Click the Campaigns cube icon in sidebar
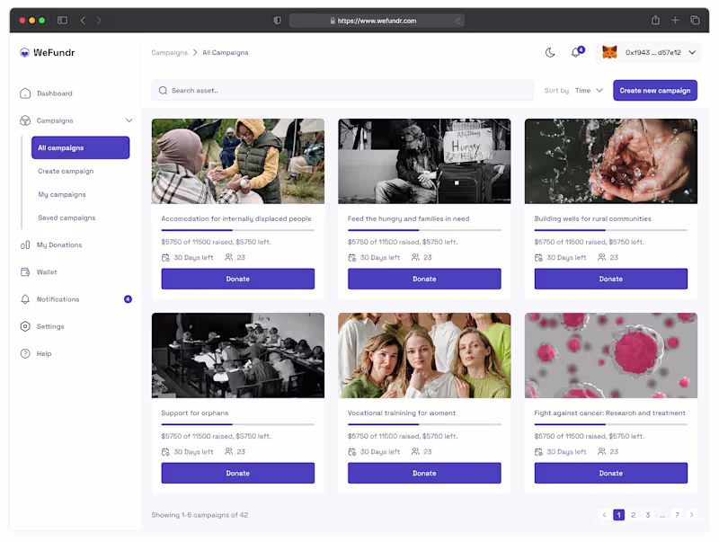719x542 pixels. click(x=25, y=120)
